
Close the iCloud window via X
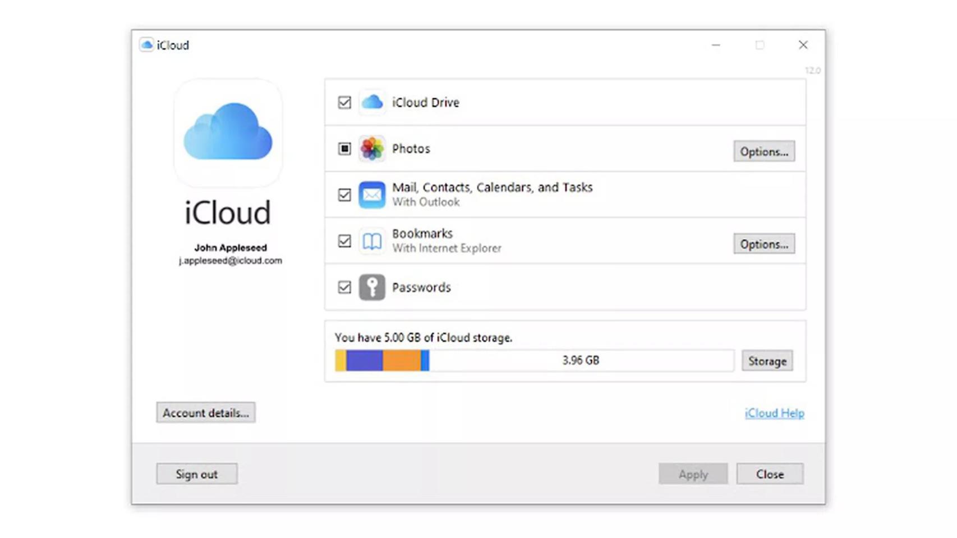pos(803,45)
